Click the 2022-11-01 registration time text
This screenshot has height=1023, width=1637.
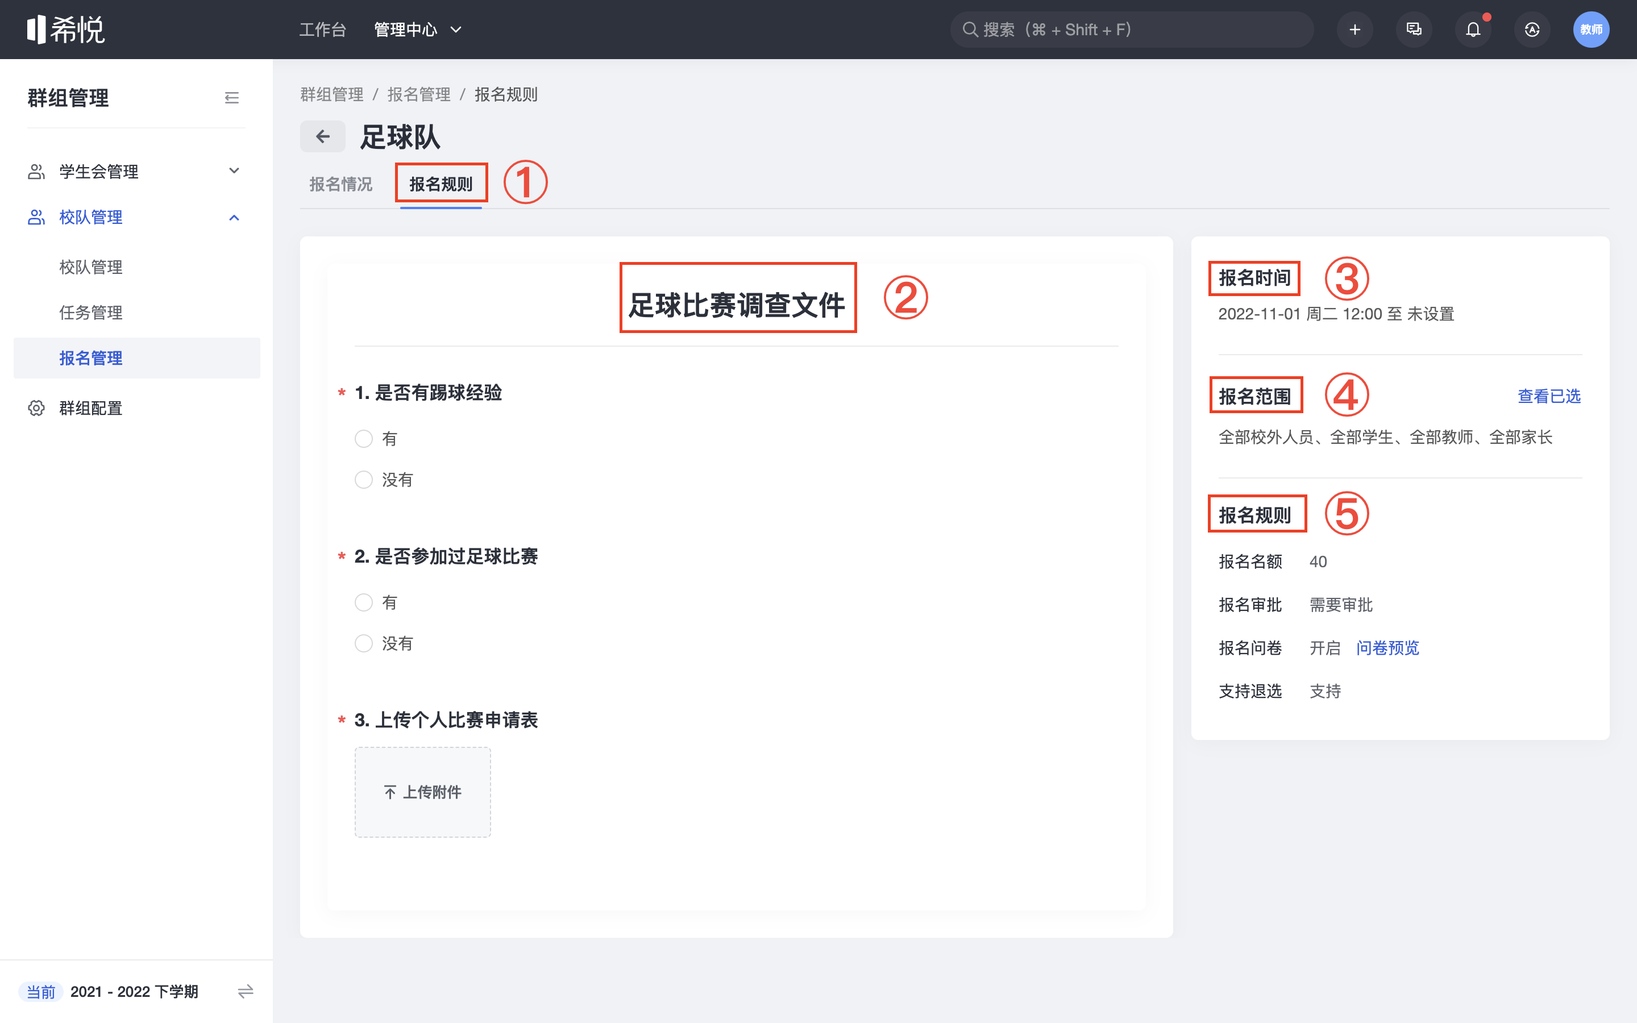click(1336, 314)
